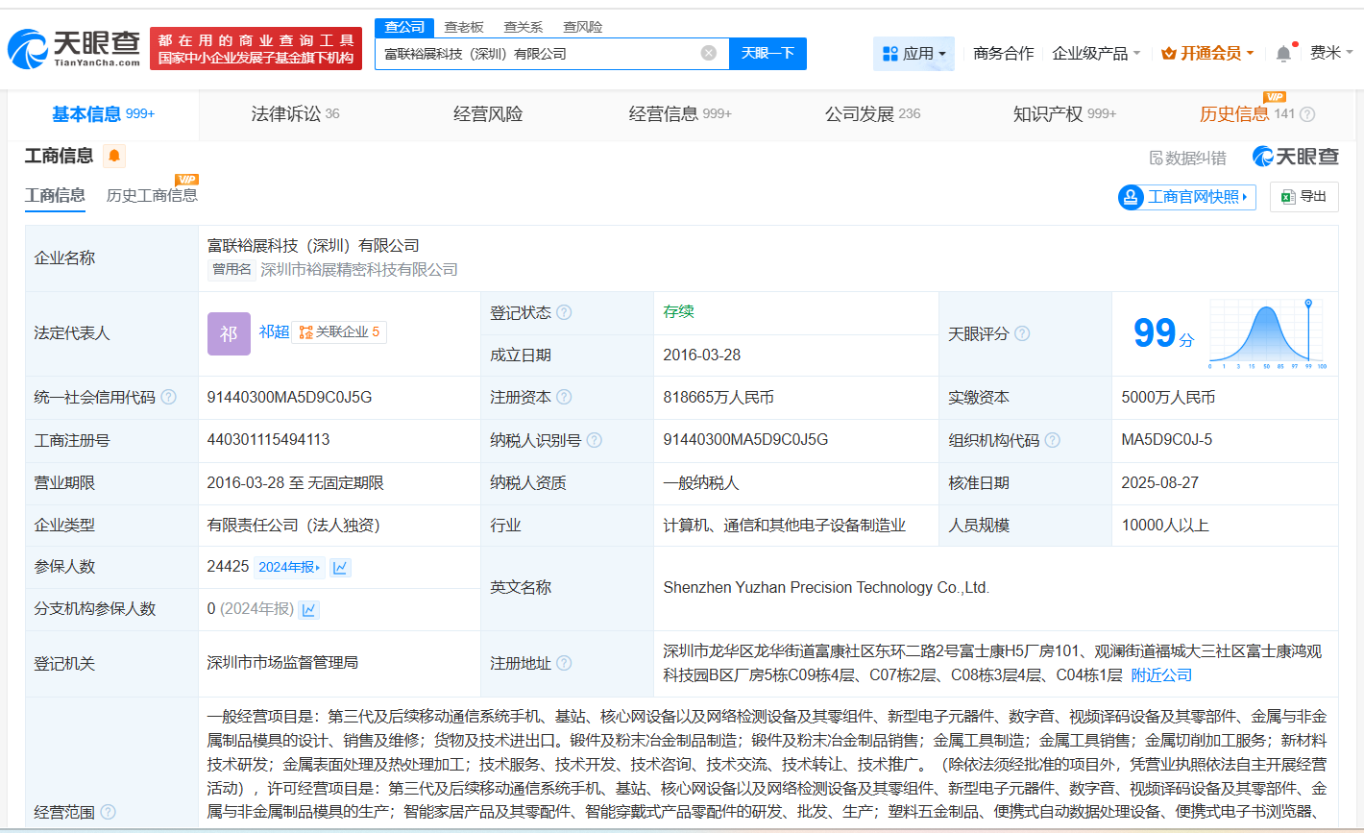Click inside the company name search field
The width and height of the screenshot is (1364, 833).
click(x=548, y=53)
